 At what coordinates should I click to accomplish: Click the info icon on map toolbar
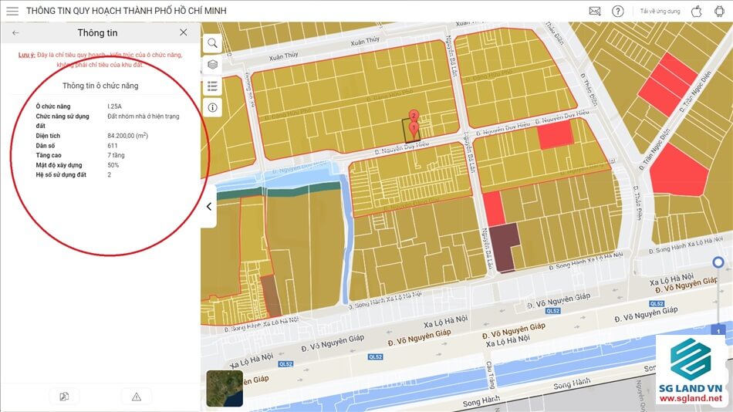pos(212,107)
